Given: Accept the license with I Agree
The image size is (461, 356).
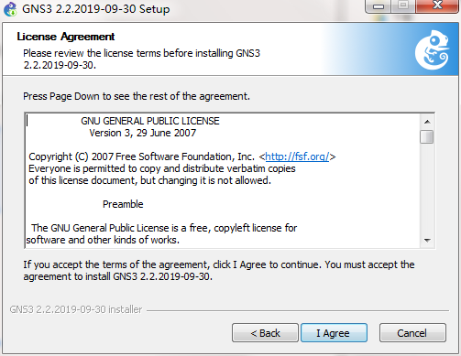Looking at the screenshot, I should pos(334,333).
